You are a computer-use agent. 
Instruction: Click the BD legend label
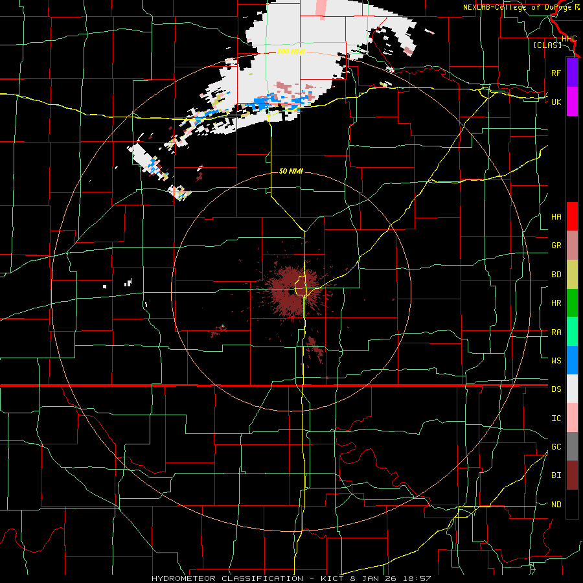click(x=556, y=275)
